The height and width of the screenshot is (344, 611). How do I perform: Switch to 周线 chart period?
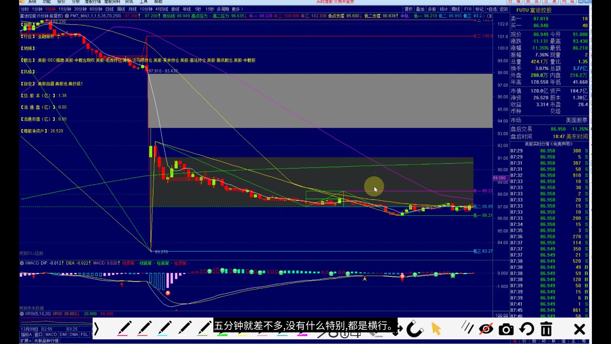pos(121,9)
